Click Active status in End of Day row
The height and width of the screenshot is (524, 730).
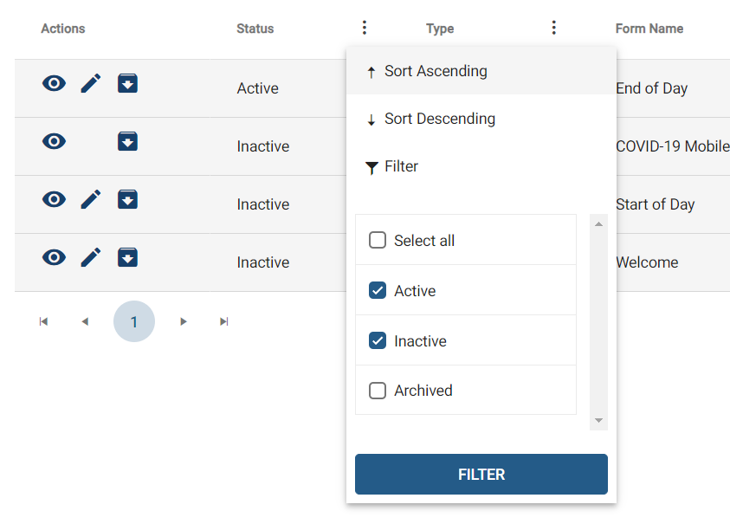pyautogui.click(x=257, y=88)
